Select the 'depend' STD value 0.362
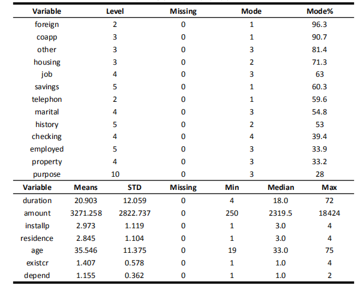 [x=134, y=276]
